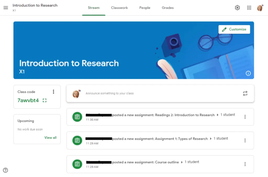Click the info icon on class banner
268x177 pixels.
coord(248,73)
